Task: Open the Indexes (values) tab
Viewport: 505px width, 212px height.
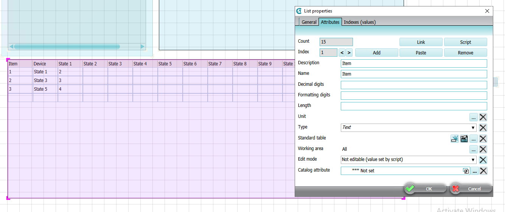Action: point(359,22)
